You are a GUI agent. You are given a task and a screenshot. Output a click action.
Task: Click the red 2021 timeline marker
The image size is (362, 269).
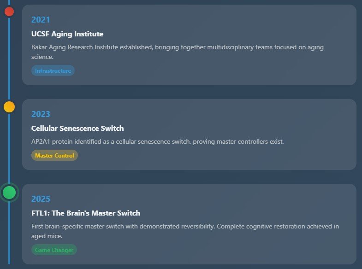tap(9, 11)
